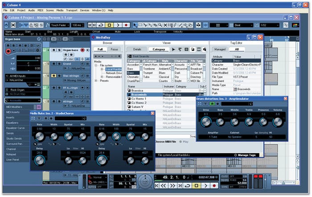Open the Scores menu
Image resolution: width=312 pixels, height=197 pixels.
pyautogui.click(x=50, y=10)
